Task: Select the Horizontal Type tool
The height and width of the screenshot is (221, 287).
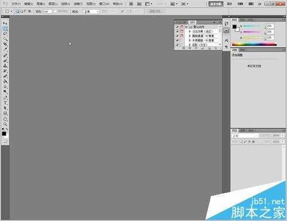Action: click(x=5, y=103)
